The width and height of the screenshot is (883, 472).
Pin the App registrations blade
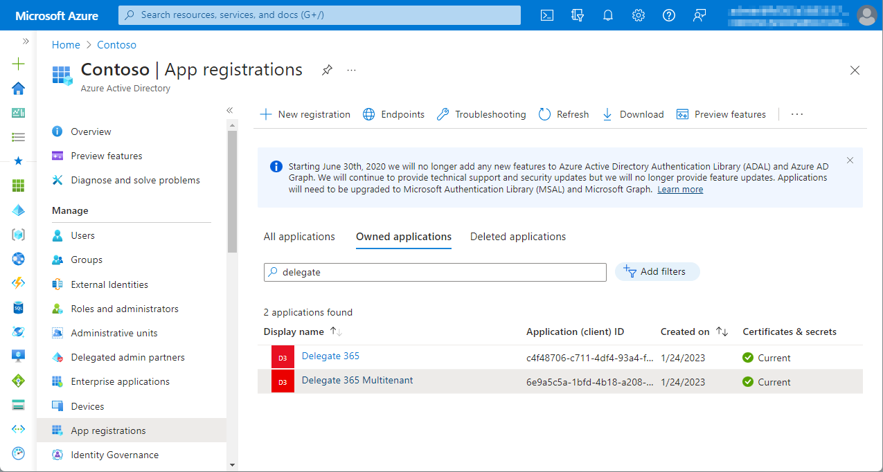click(327, 70)
